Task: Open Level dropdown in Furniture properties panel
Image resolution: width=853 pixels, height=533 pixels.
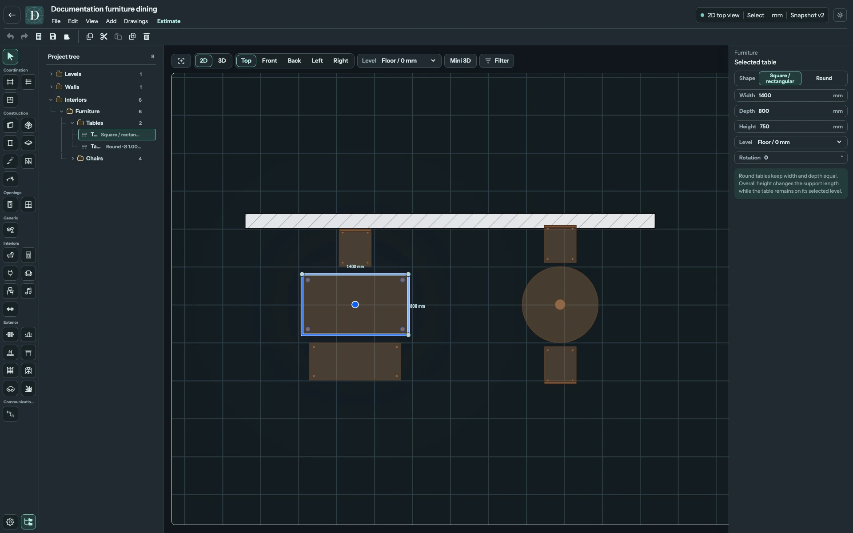Action: tap(791, 142)
